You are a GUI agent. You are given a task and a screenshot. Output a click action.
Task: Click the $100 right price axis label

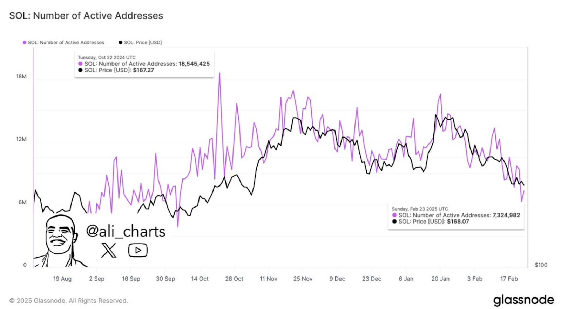coord(541,265)
